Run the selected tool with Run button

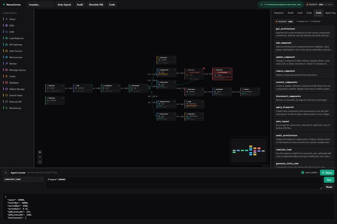(329, 180)
